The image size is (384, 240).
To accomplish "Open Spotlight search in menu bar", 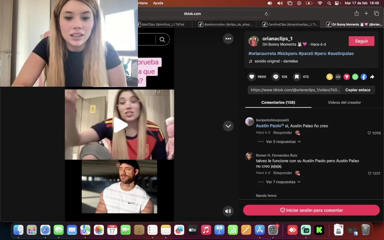I will [x=329, y=3].
